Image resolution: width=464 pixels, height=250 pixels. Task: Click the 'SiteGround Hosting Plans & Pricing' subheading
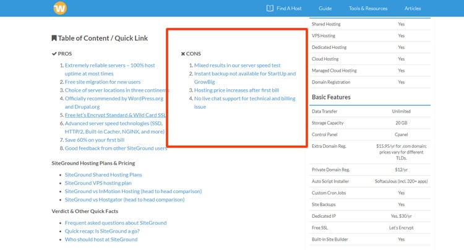tap(93, 163)
